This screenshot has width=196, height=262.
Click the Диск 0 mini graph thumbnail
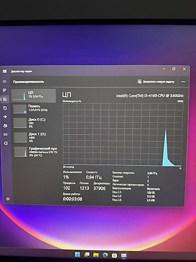click(x=20, y=123)
